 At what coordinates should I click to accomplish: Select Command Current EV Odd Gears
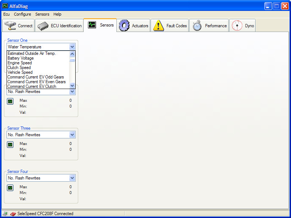[38, 77]
